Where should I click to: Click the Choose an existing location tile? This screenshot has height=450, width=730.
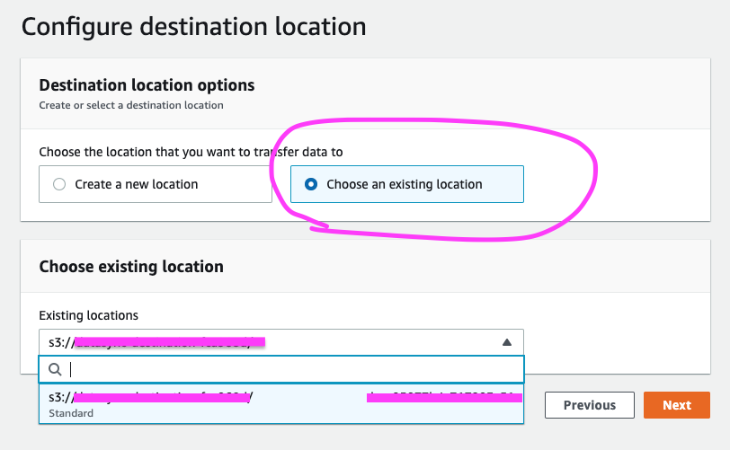coord(407,184)
